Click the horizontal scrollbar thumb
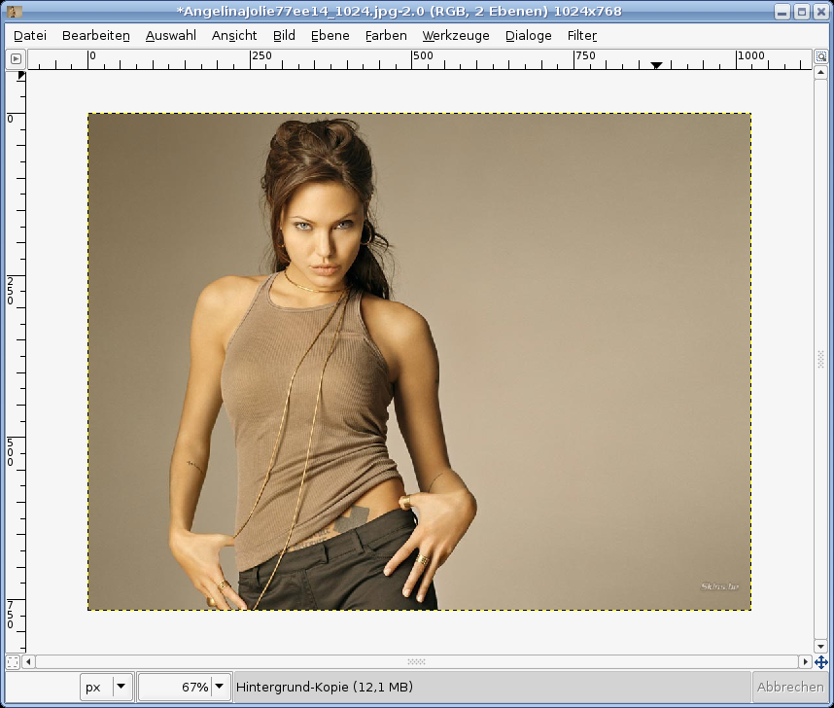 point(416,661)
